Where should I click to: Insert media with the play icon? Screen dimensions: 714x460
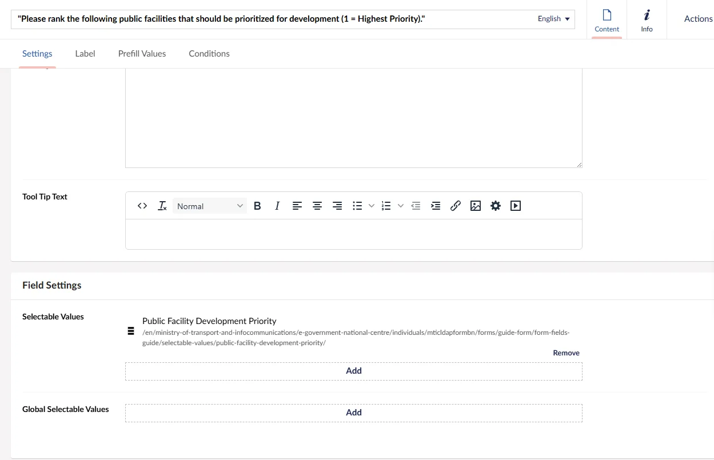tap(516, 206)
